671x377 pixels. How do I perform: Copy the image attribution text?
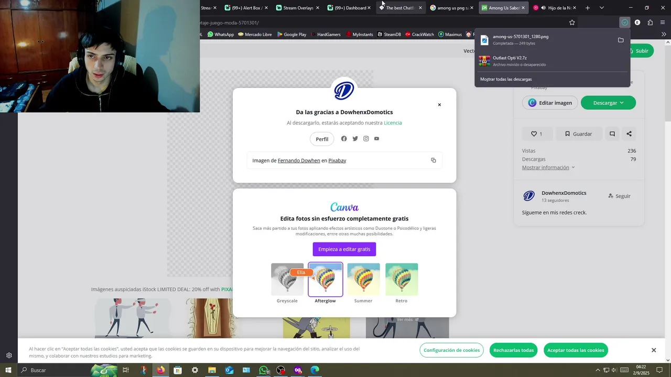click(434, 160)
